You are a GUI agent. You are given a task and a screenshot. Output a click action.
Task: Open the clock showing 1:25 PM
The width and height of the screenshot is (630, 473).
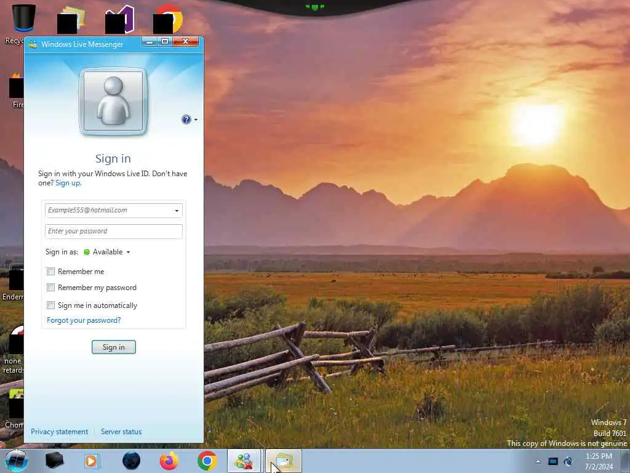(x=599, y=461)
